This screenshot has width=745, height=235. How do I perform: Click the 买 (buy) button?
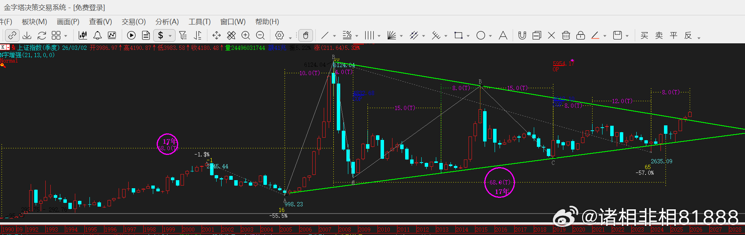[x=644, y=35]
